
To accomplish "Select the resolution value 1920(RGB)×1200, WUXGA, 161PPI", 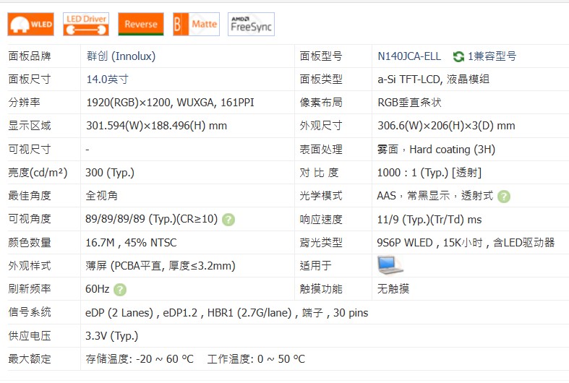I will click(x=170, y=103).
